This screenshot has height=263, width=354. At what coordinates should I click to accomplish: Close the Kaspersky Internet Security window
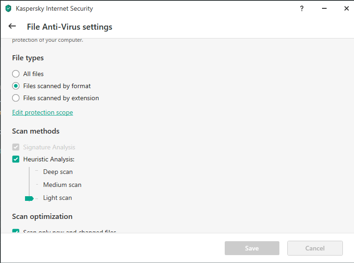pyautogui.click(x=346, y=8)
